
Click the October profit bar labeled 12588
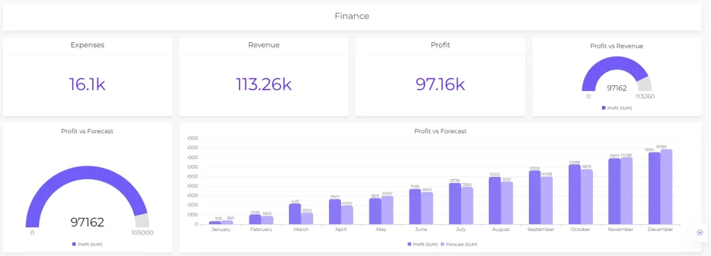(x=575, y=195)
